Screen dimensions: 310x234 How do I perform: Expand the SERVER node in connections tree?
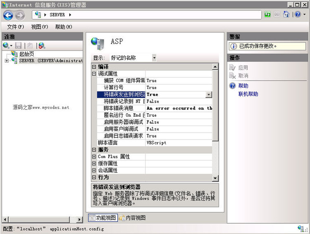pyautogui.click(x=7, y=61)
